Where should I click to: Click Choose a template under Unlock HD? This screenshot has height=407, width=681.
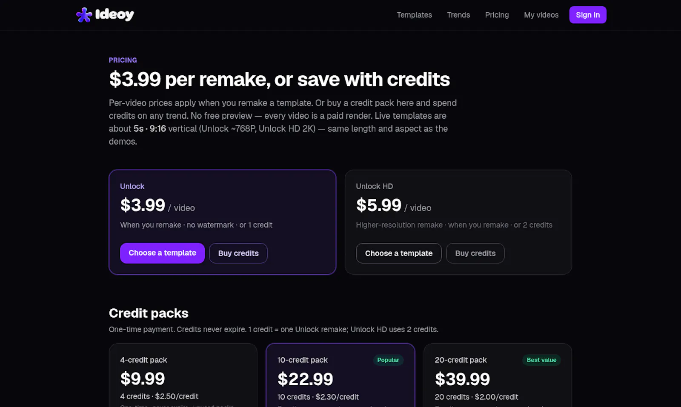click(x=399, y=253)
